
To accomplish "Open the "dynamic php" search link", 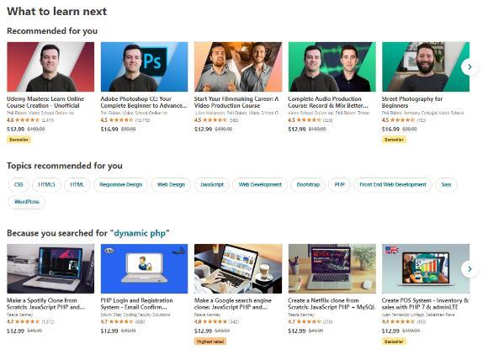I will [140, 233].
